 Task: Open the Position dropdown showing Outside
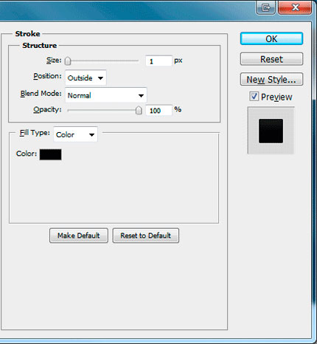click(86, 78)
